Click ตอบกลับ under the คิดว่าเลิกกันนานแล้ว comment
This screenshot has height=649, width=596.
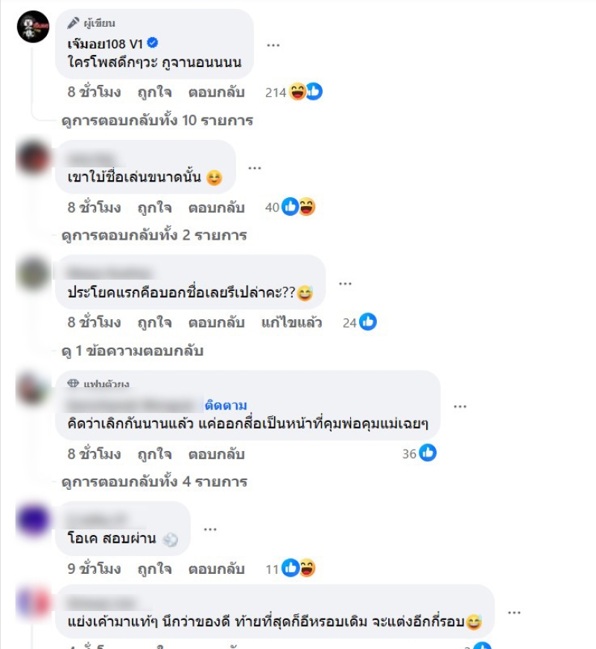coord(216,454)
